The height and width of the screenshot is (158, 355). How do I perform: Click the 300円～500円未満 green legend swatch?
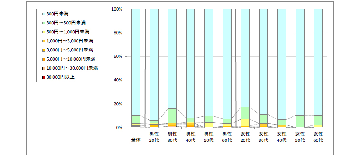pyautogui.click(x=43, y=23)
